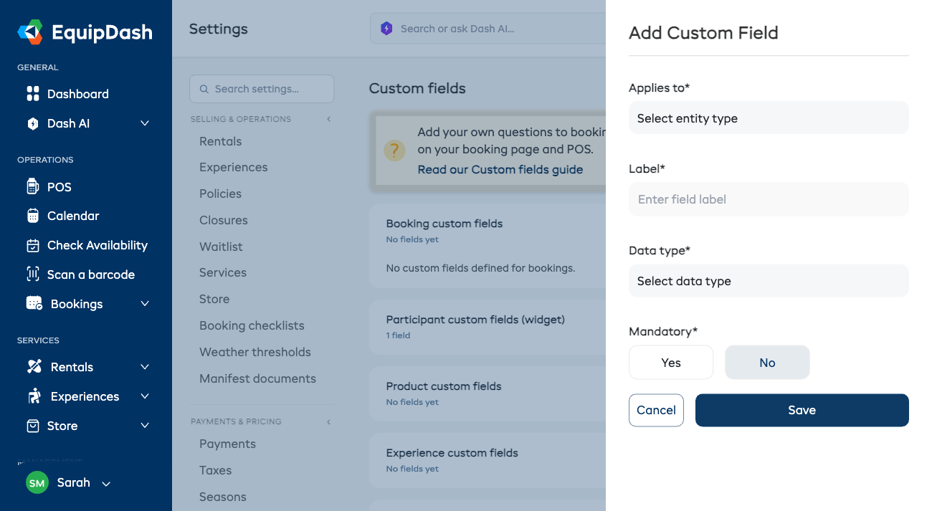Click the Check Availability calendar icon
Screen dimensions: 932x511
(32, 245)
